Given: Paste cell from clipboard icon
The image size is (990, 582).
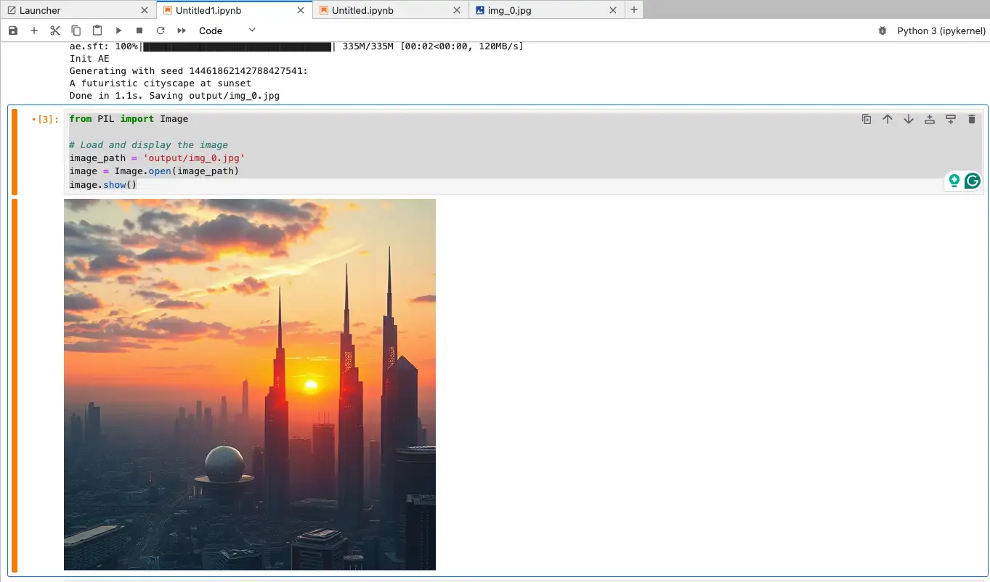Looking at the screenshot, I should click(97, 30).
